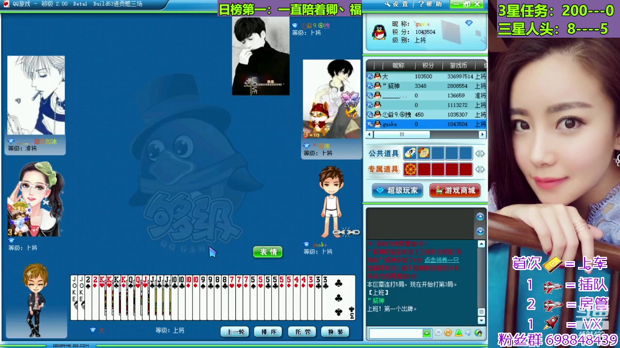This screenshot has height=348, width=620.
Task: Select player row with 1113272 coins
Action: coord(426,105)
